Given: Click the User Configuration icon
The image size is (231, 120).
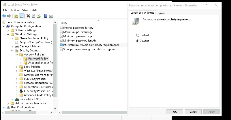Looking at the screenshot, I should point(8,107).
